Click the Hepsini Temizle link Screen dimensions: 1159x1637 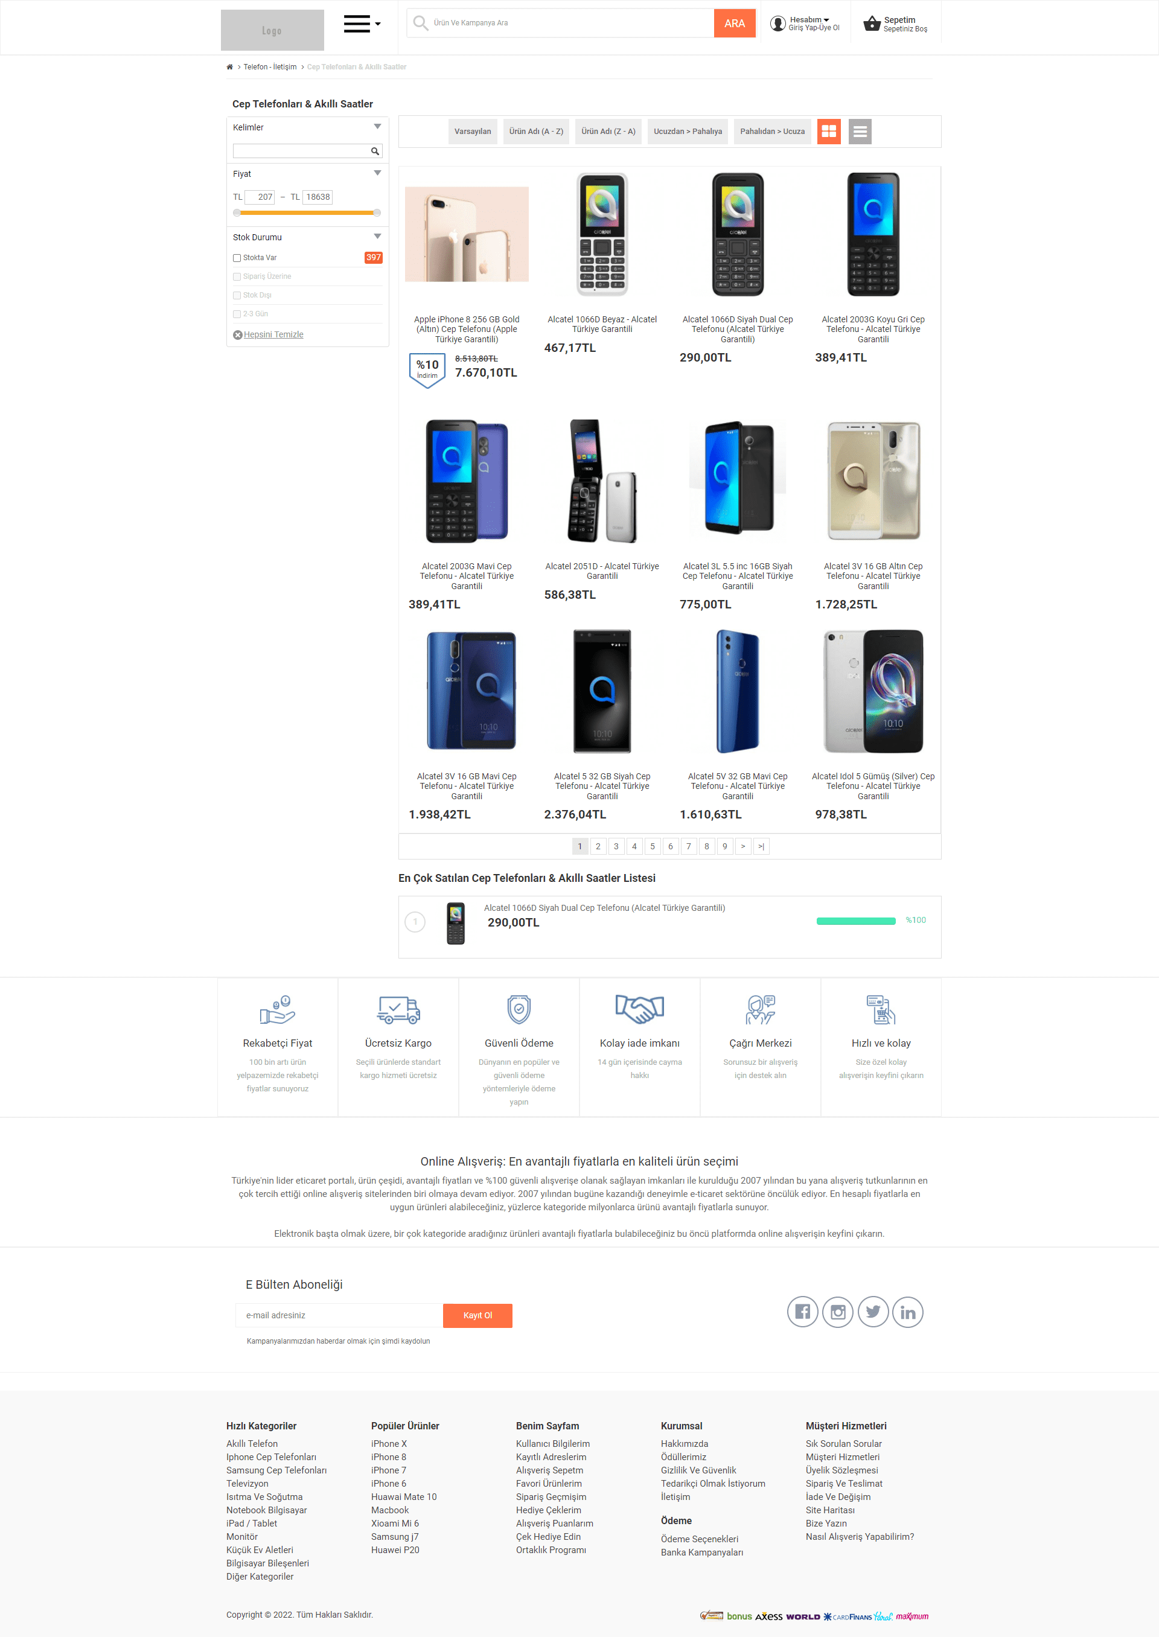point(273,334)
